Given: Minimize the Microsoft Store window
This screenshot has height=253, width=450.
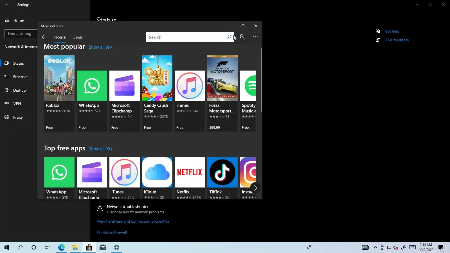Looking at the screenshot, I should (x=230, y=26).
